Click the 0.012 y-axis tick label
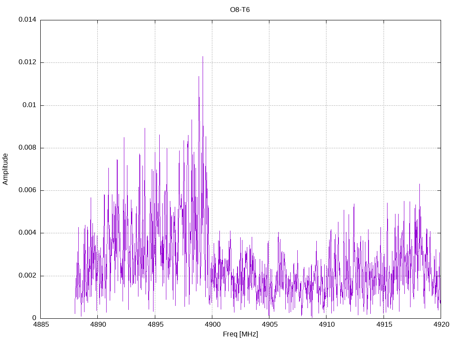The image size is (453, 340). click(27, 62)
